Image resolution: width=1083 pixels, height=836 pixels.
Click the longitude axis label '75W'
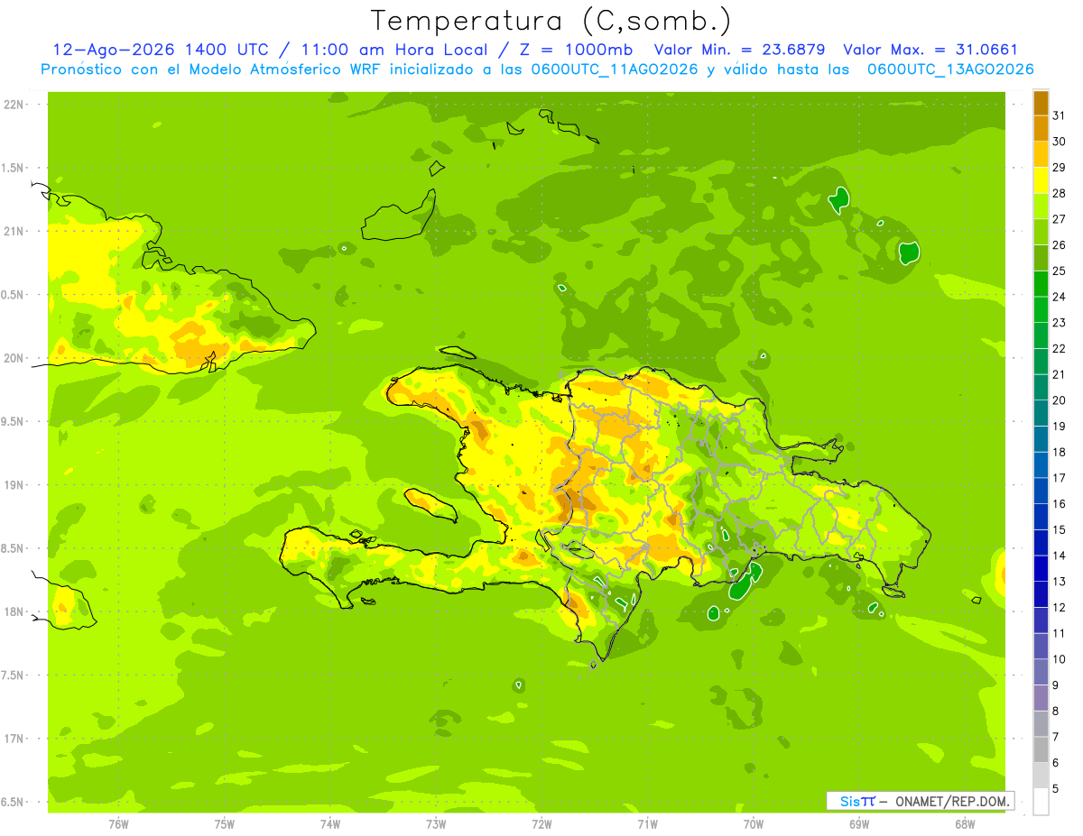225,824
